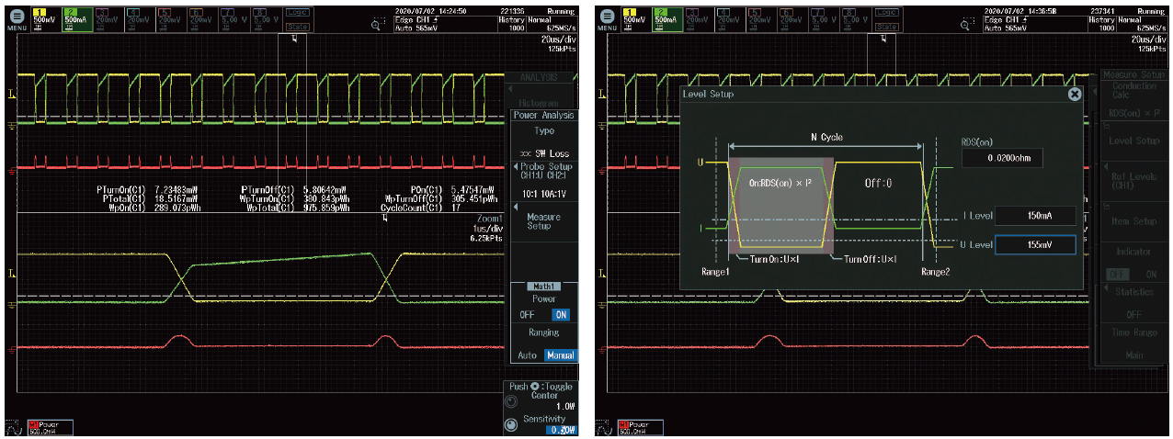This screenshot has height=439, width=1173.
Task: Set Indicator to OFF in right menu
Action: [1115, 274]
